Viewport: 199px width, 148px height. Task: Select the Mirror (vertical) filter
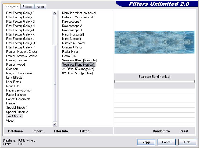(x=72, y=39)
